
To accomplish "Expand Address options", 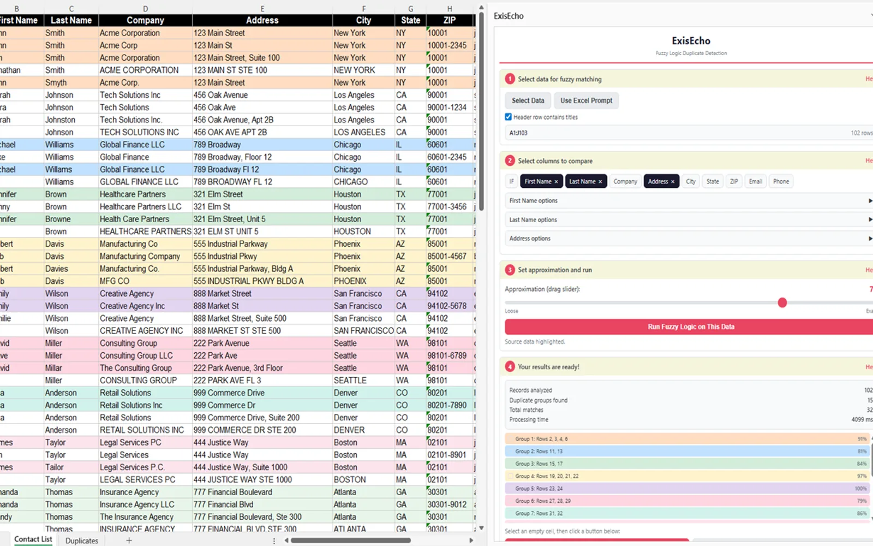I will pos(689,239).
